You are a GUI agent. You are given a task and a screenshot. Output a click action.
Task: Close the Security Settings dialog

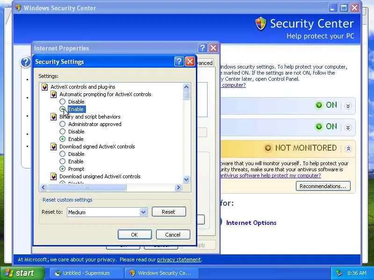point(190,62)
